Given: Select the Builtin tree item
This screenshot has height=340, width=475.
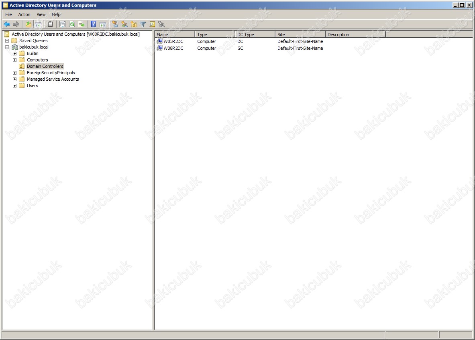Looking at the screenshot, I should point(33,53).
